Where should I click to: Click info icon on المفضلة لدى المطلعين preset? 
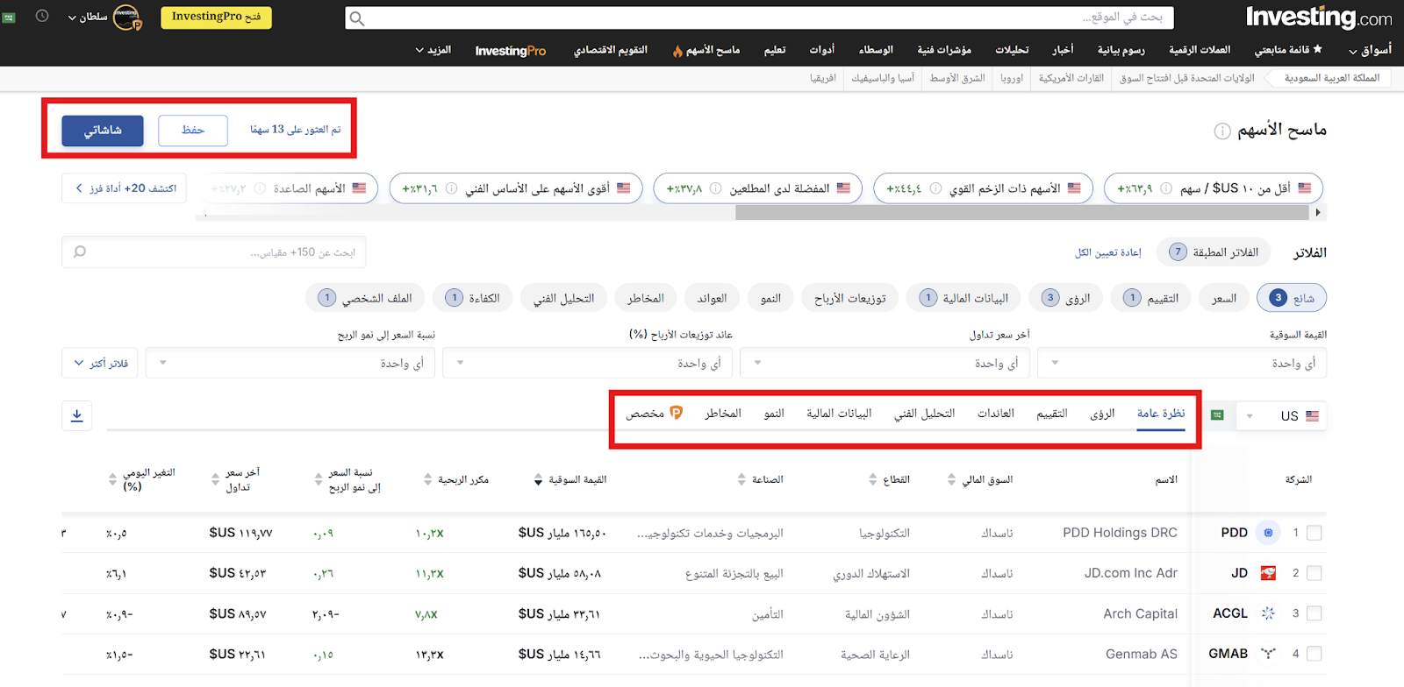coord(715,188)
